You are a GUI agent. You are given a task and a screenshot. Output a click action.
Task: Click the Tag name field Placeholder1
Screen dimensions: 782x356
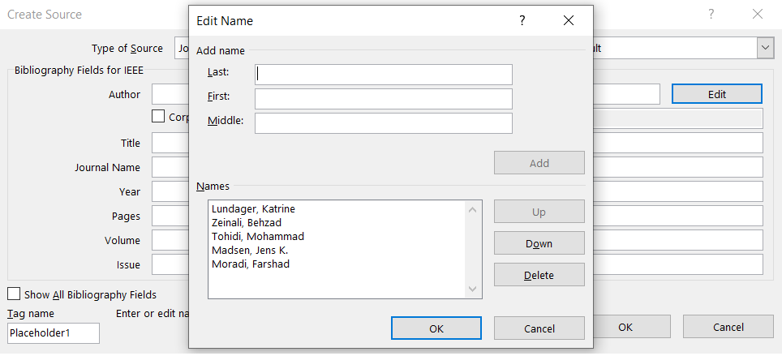click(54, 333)
